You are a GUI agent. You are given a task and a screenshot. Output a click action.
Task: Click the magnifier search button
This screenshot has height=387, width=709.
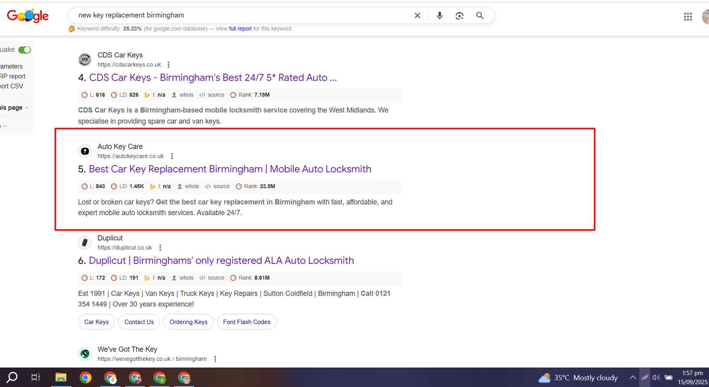[479, 15]
